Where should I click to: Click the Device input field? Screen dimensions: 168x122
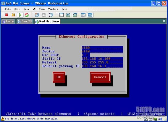click(x=102, y=51)
